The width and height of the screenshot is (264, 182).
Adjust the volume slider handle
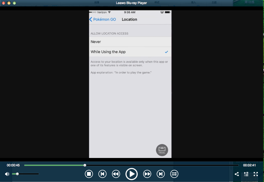(x=17, y=174)
